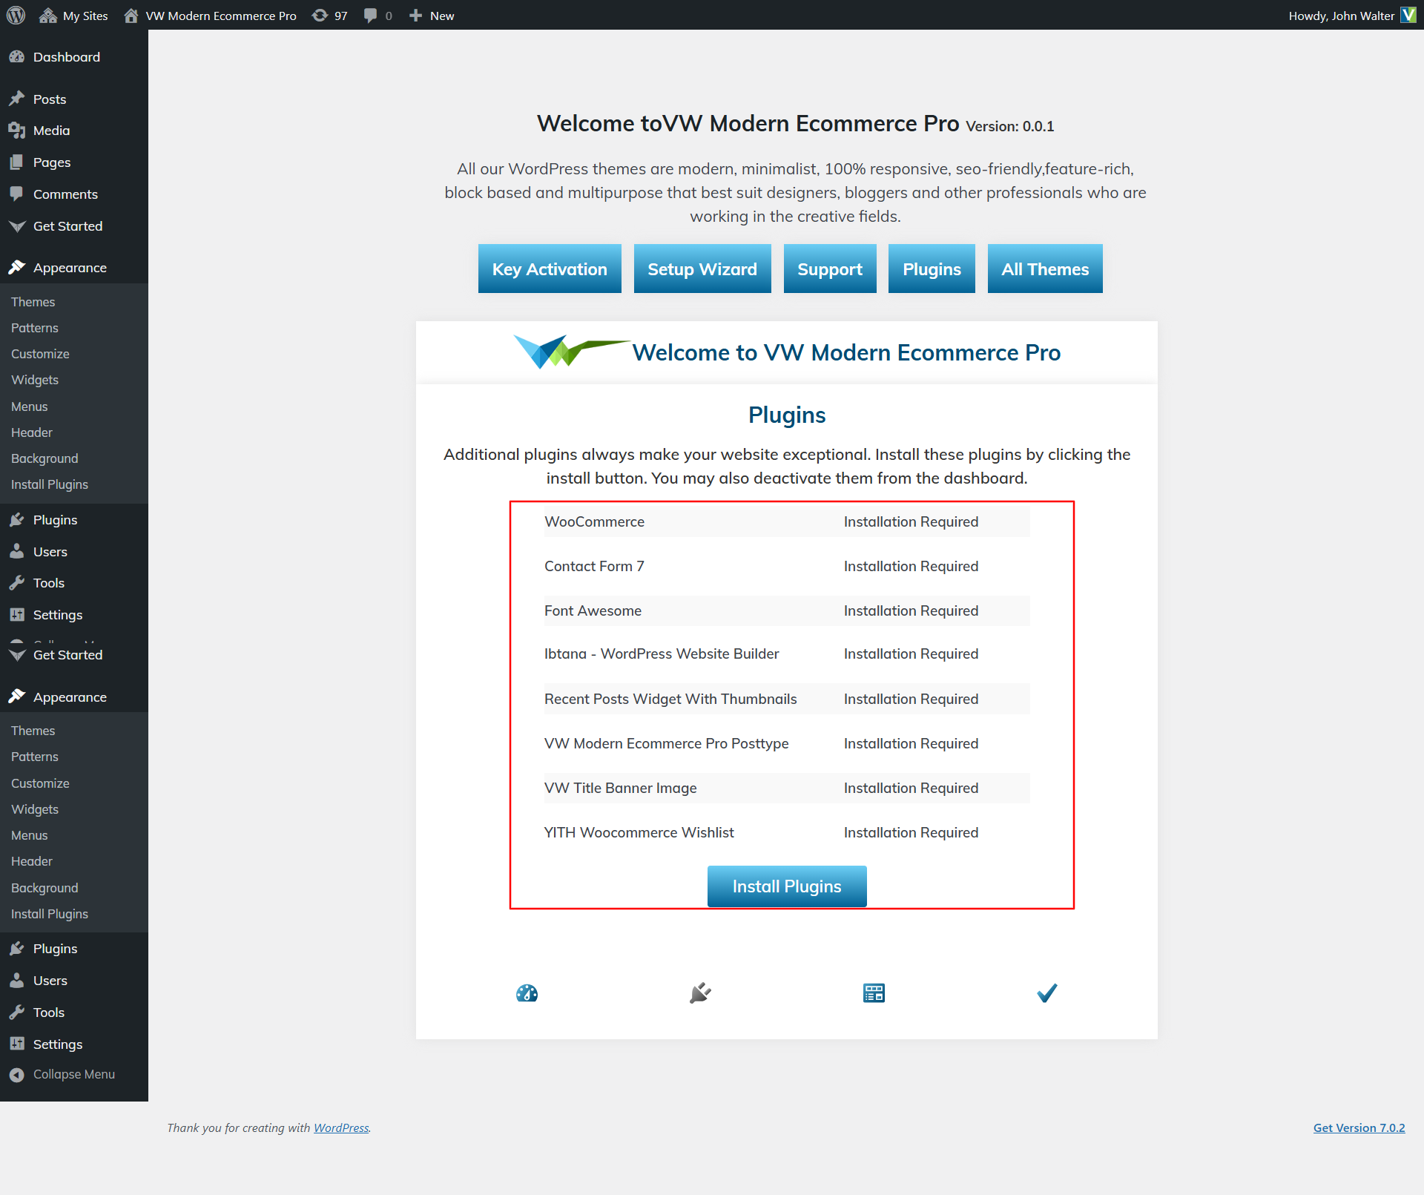Click the Get Version 7.0.2 link

click(x=1359, y=1127)
